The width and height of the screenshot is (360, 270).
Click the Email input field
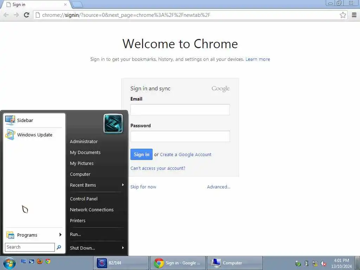(180, 110)
